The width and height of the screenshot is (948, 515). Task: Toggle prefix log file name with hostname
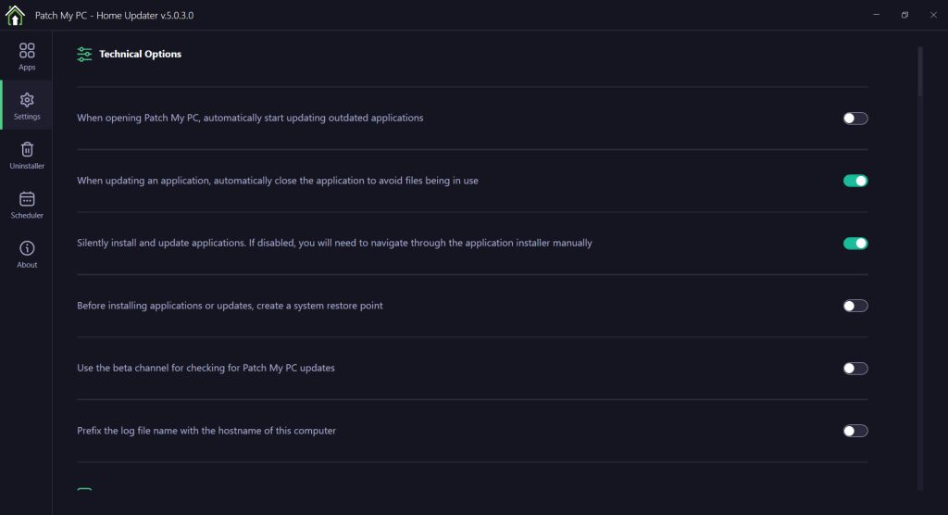pyautogui.click(x=855, y=431)
